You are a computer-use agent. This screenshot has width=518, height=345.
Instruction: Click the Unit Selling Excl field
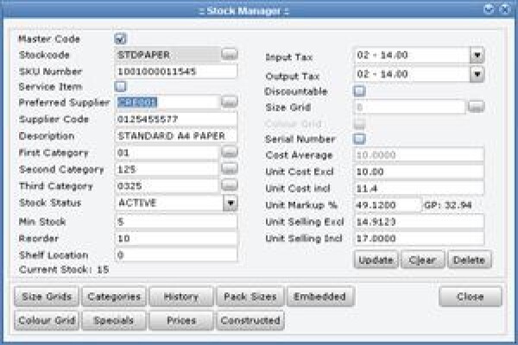(419, 222)
